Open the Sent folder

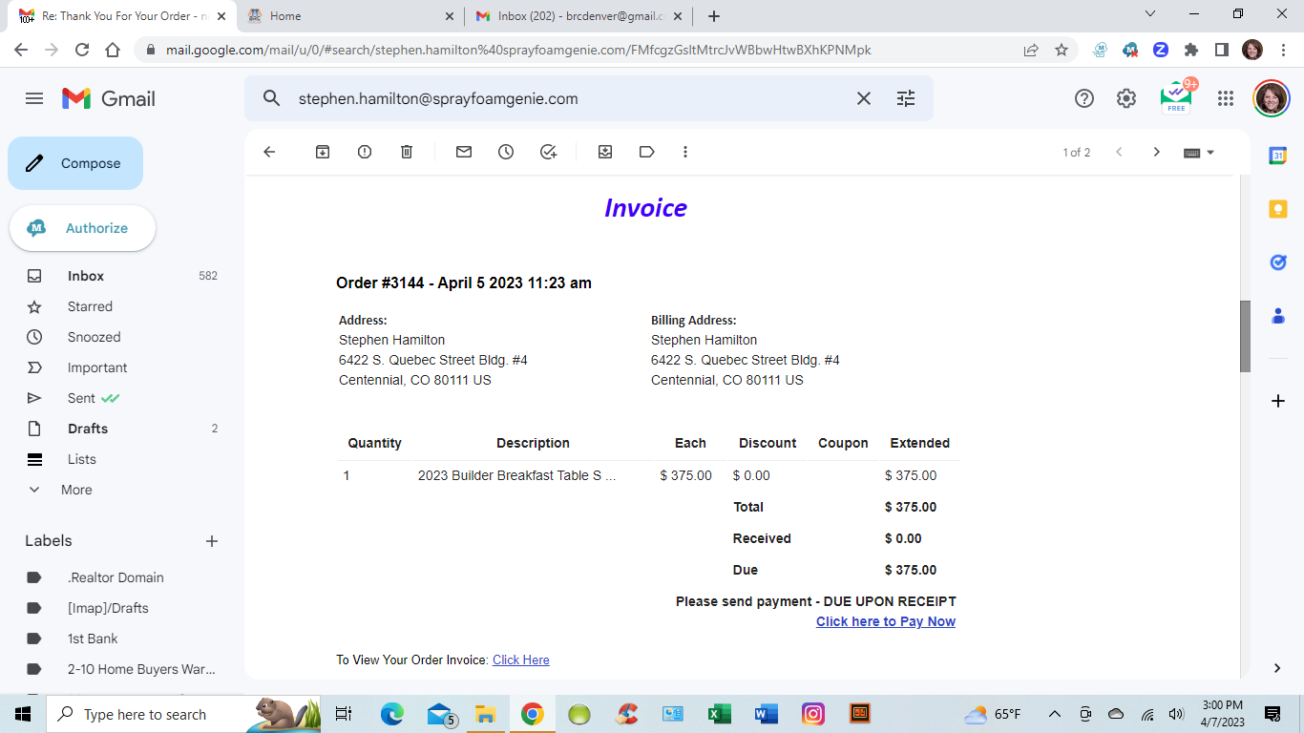coord(81,398)
